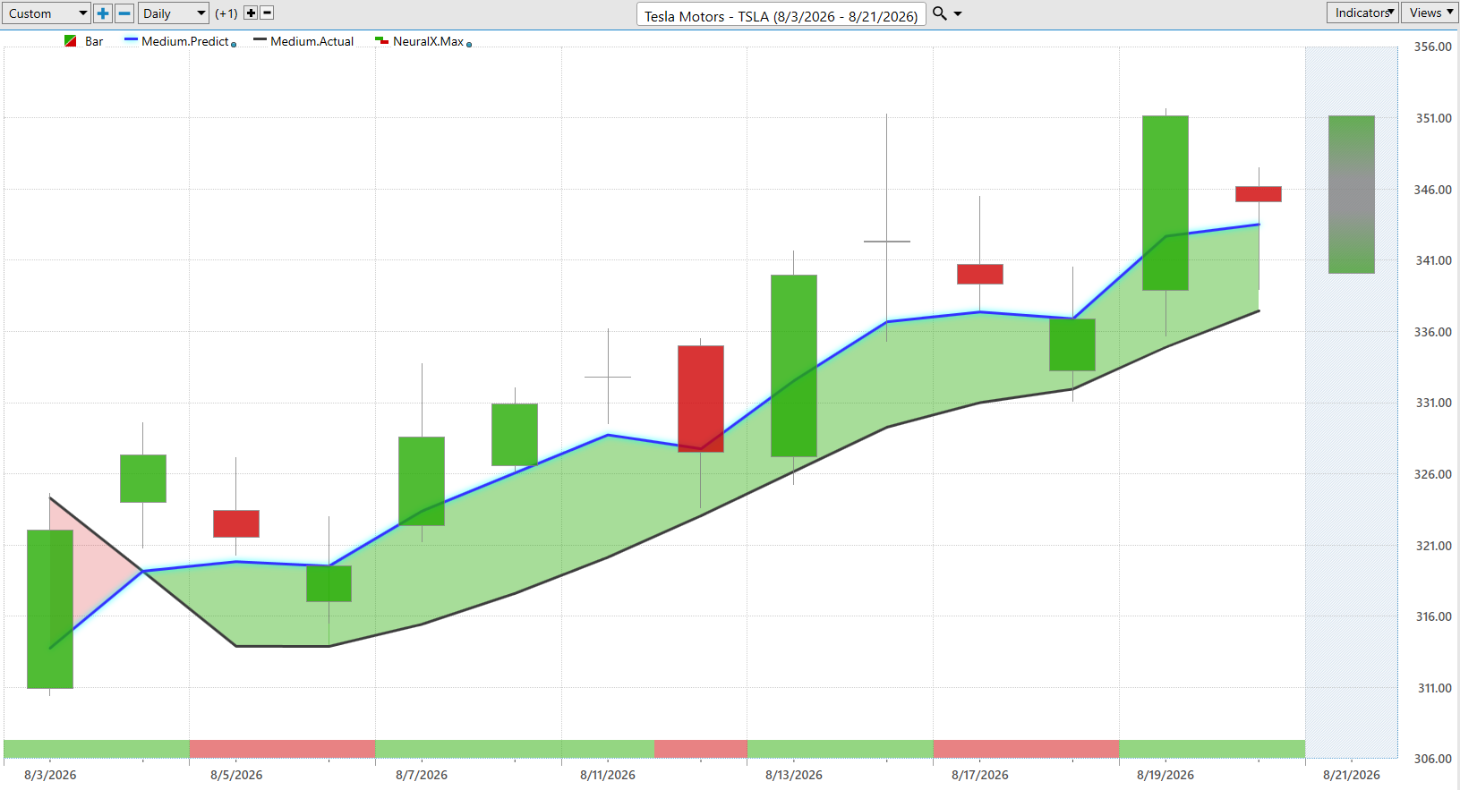
Task: Click the 8/19/2026 date axis label
Action: 1165,775
